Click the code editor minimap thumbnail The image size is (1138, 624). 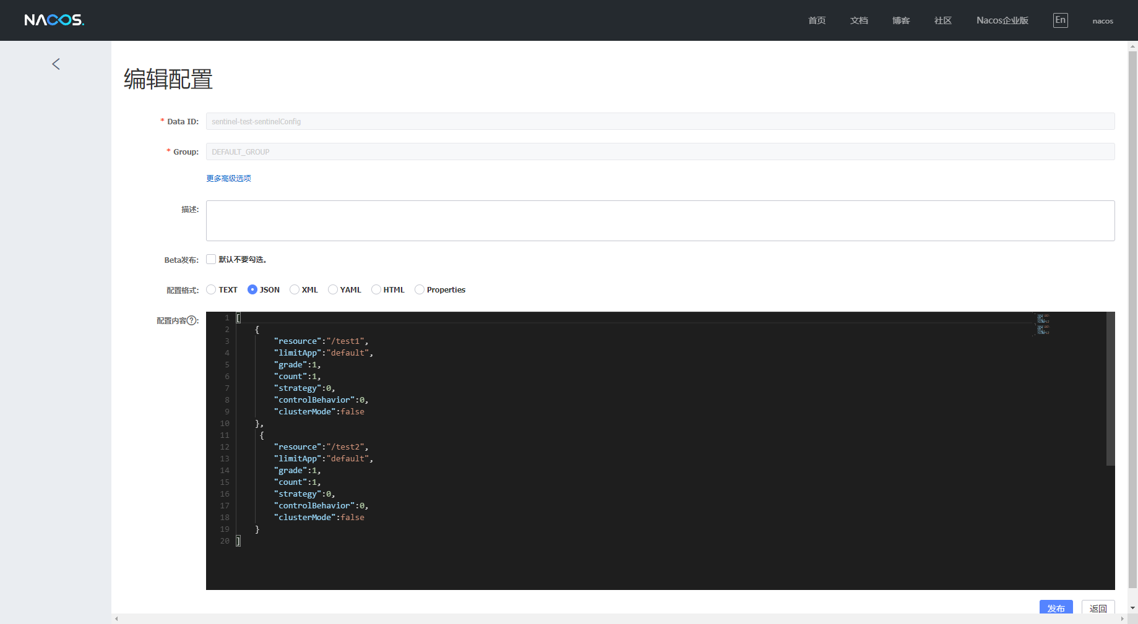coord(1043,324)
